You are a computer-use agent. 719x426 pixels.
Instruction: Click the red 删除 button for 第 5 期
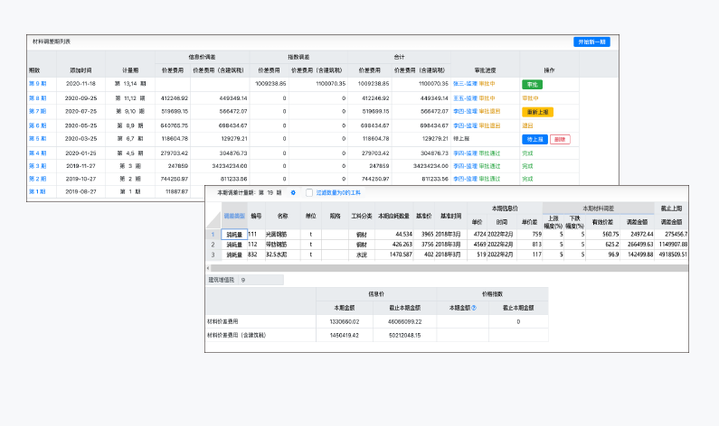tap(560, 139)
